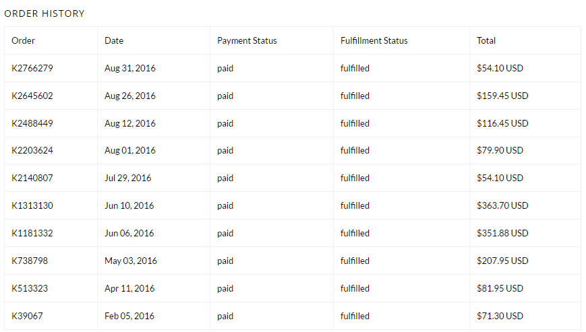The image size is (586, 332).
Task: Click the Order History heading
Action: coord(45,13)
